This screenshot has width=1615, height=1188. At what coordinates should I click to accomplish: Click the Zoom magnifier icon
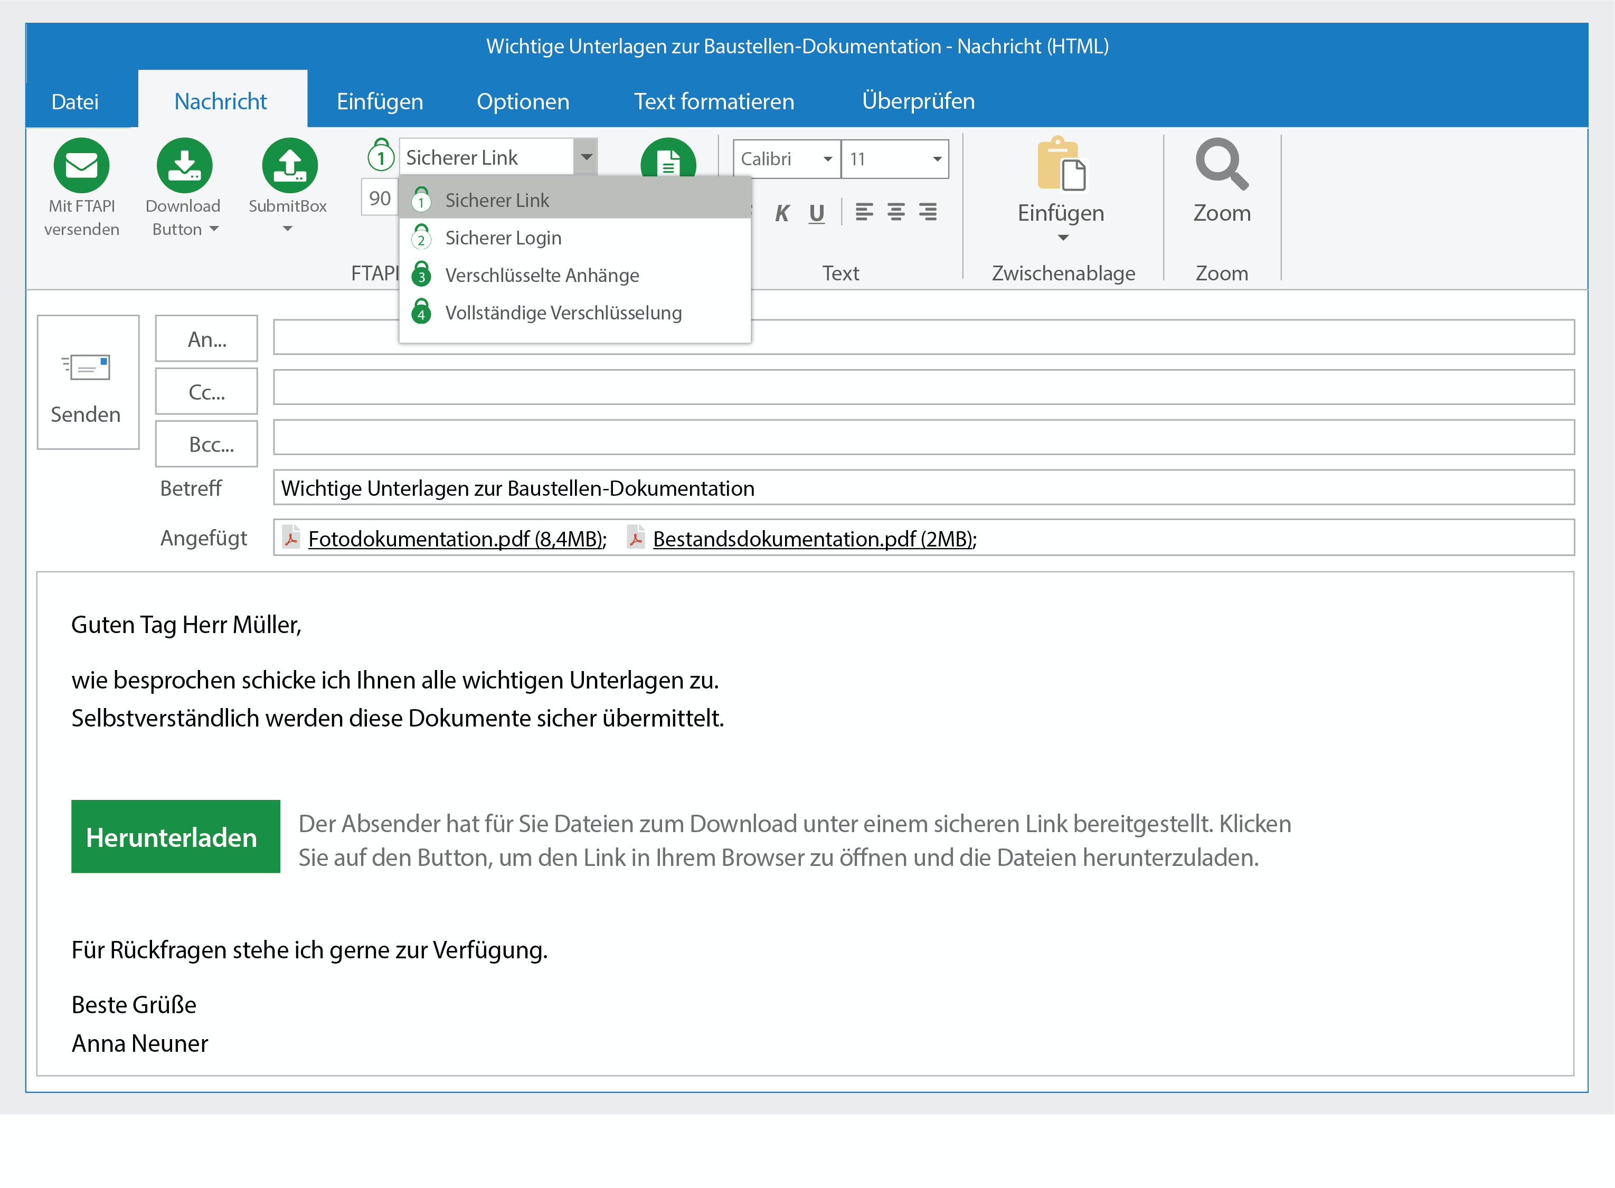[1221, 165]
